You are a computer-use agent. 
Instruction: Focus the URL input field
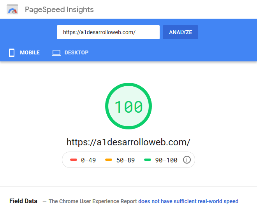point(108,32)
